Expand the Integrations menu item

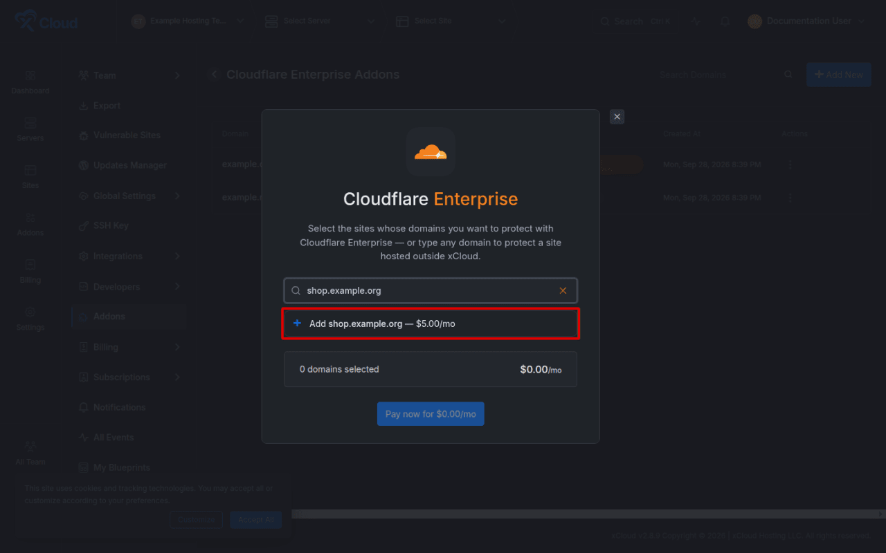point(129,256)
